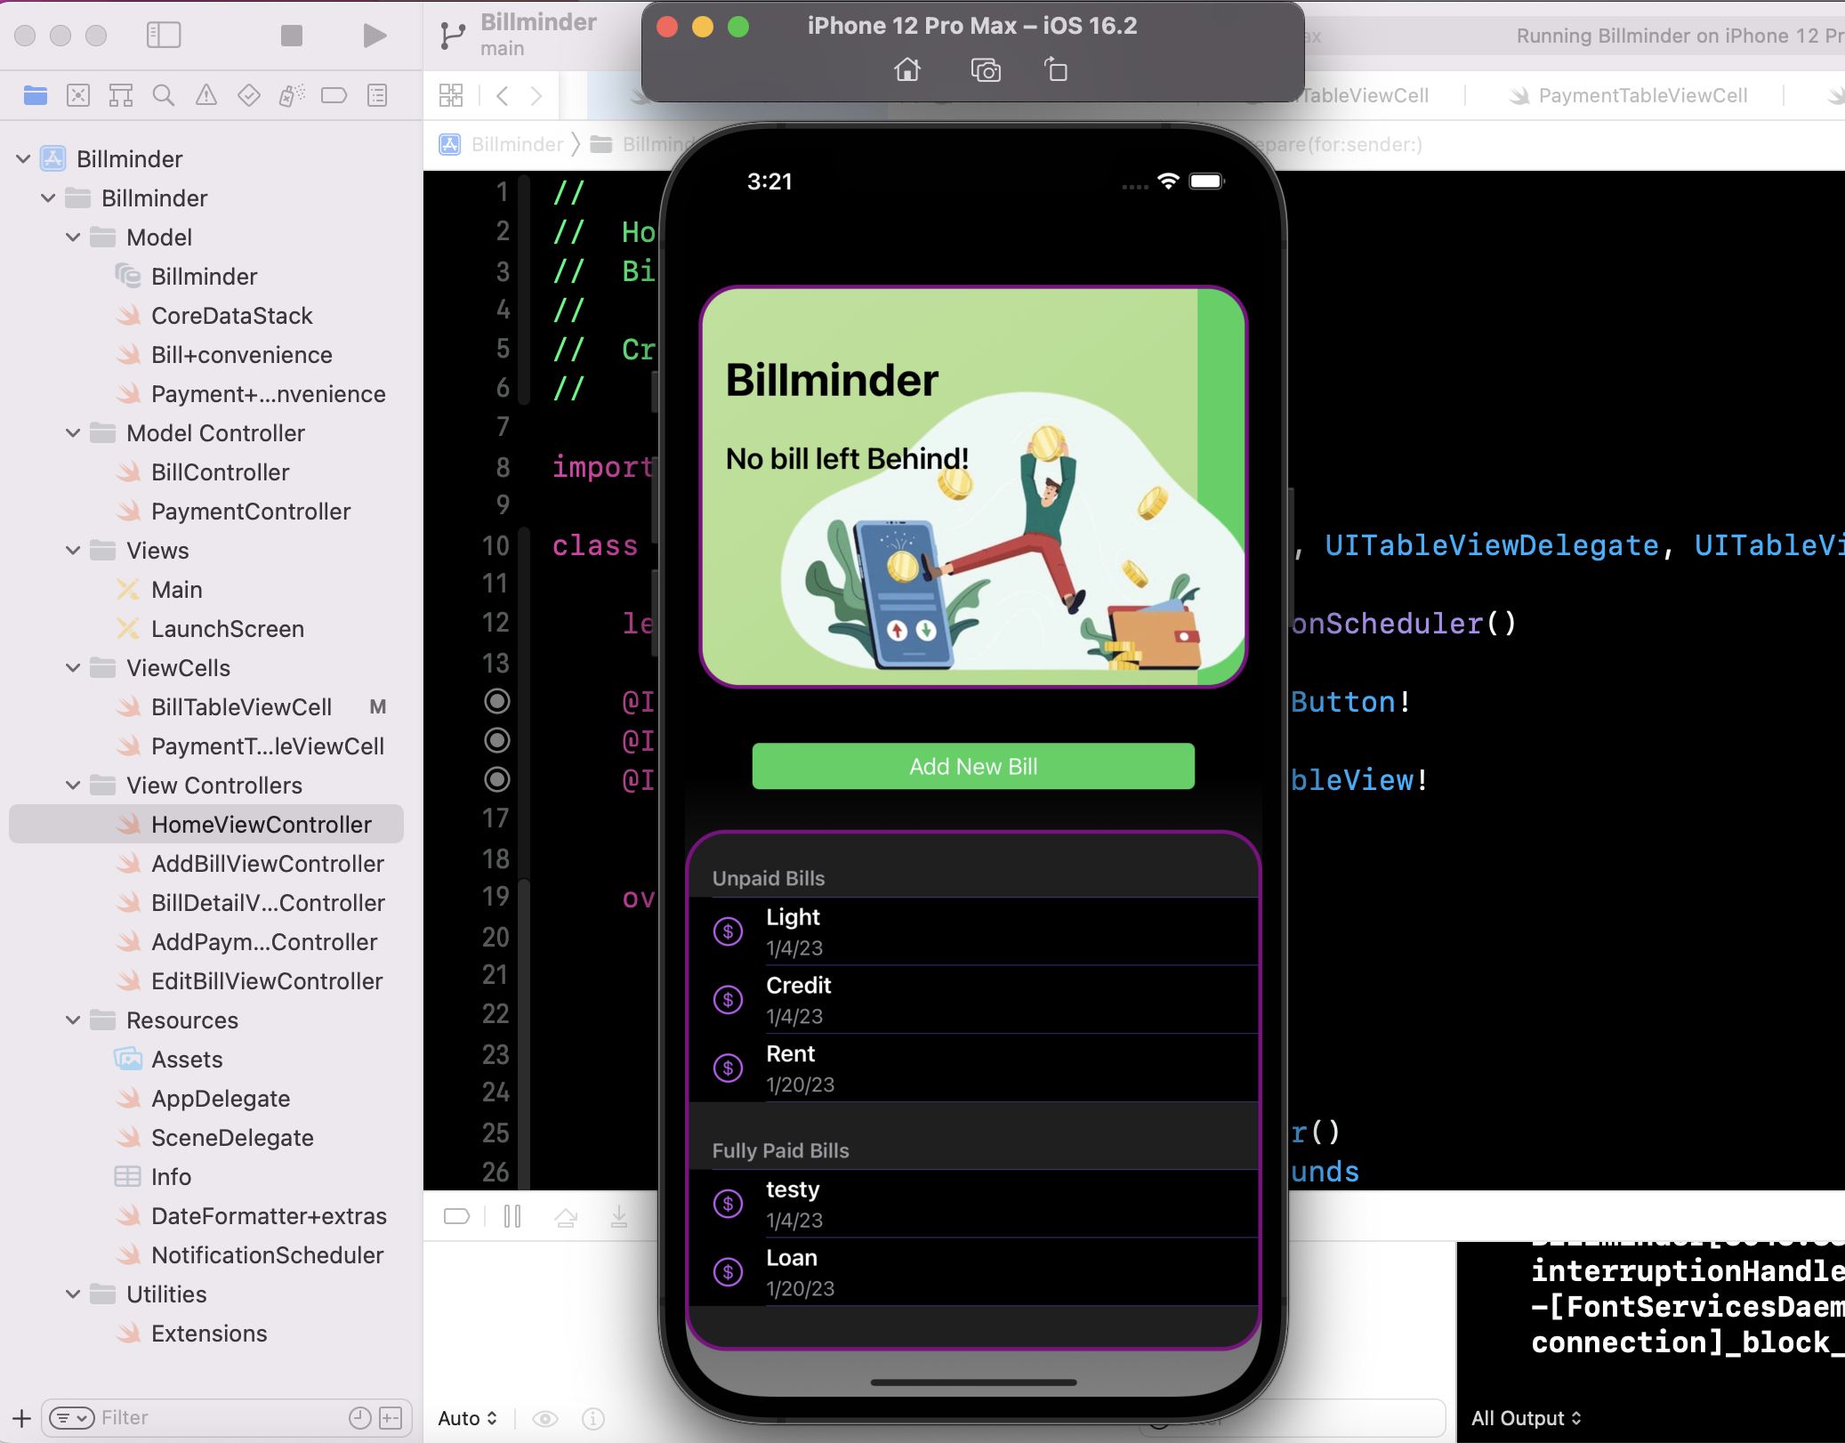Open the Auto variables scope dropdown
This screenshot has height=1443, width=1845.
click(468, 1418)
